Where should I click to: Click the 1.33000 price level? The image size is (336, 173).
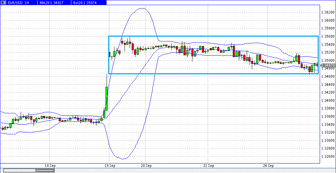328,140
